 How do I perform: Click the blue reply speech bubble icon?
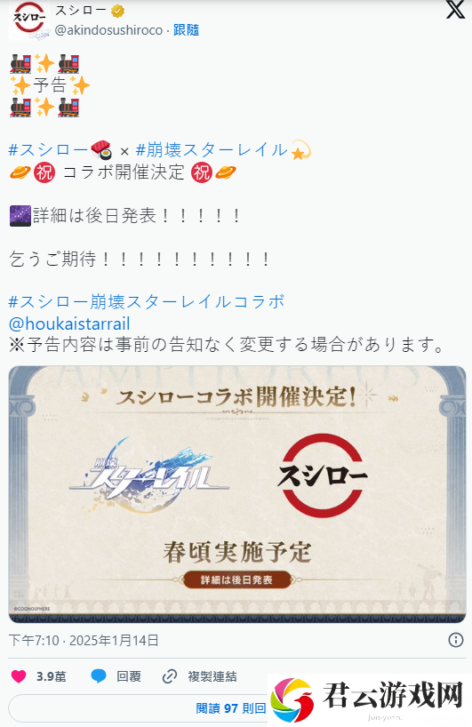pyautogui.click(x=99, y=676)
